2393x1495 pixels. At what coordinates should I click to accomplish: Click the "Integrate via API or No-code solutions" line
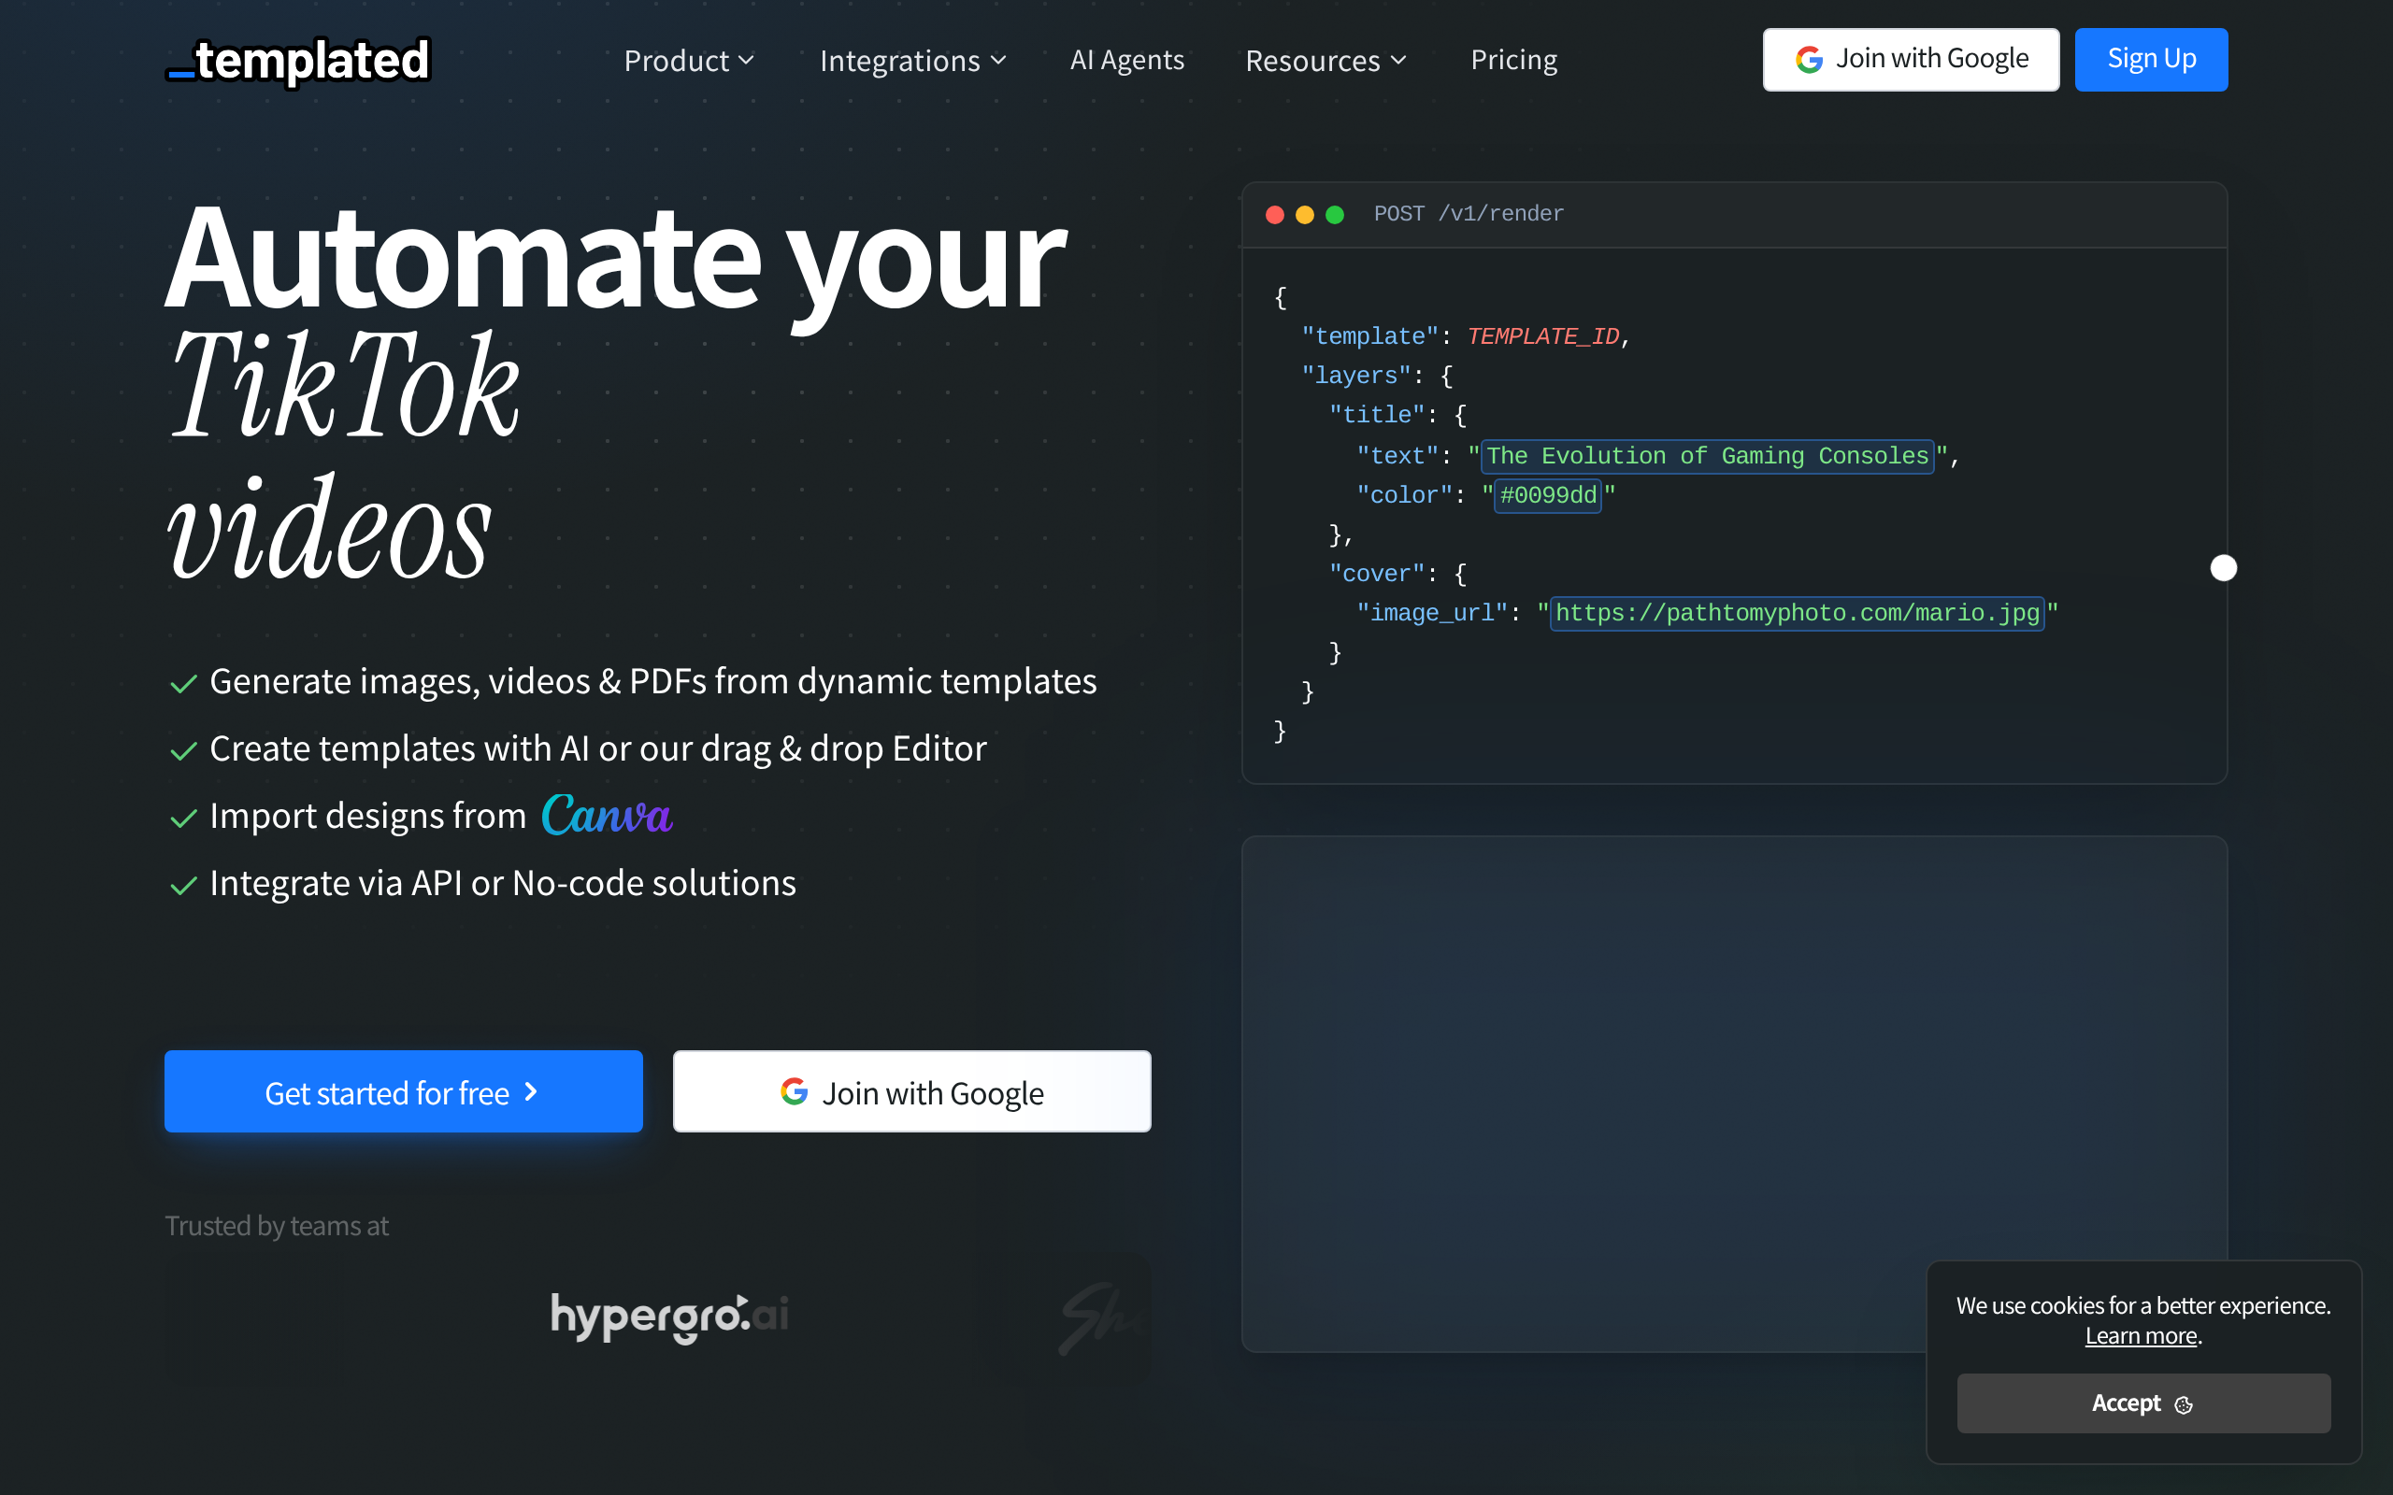(502, 883)
